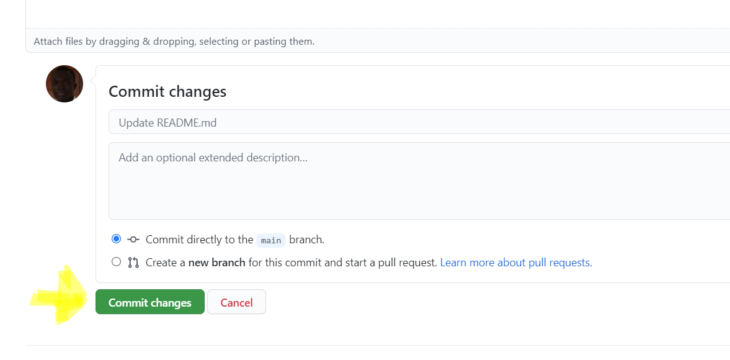The height and width of the screenshot is (360, 730).
Task: Click into the optional extended description box
Action: (x=419, y=181)
